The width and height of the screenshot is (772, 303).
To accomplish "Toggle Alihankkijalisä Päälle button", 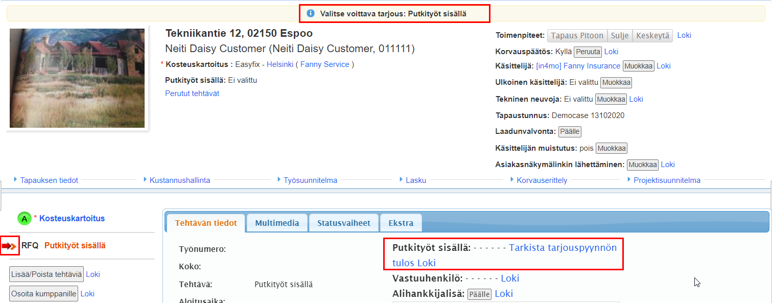I will point(479,294).
